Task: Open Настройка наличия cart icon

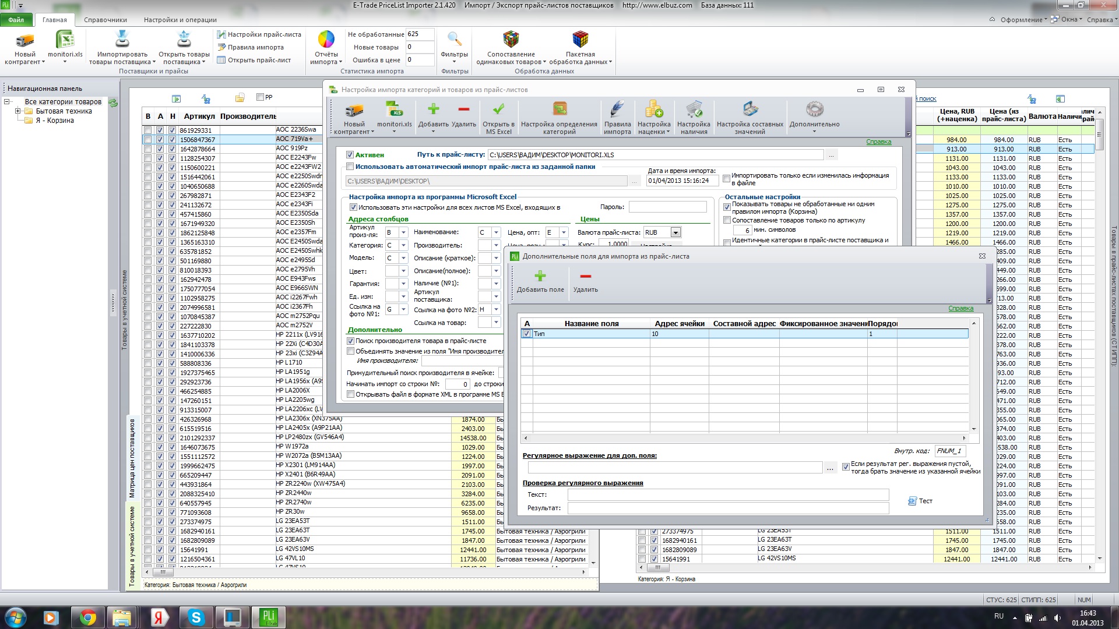Action: coord(694,109)
